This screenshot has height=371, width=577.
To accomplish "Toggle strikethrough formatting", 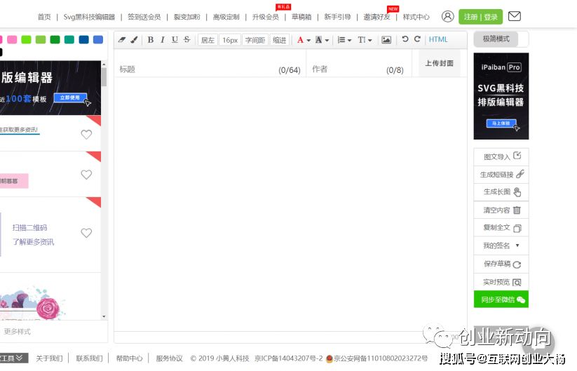I will 187,39.
